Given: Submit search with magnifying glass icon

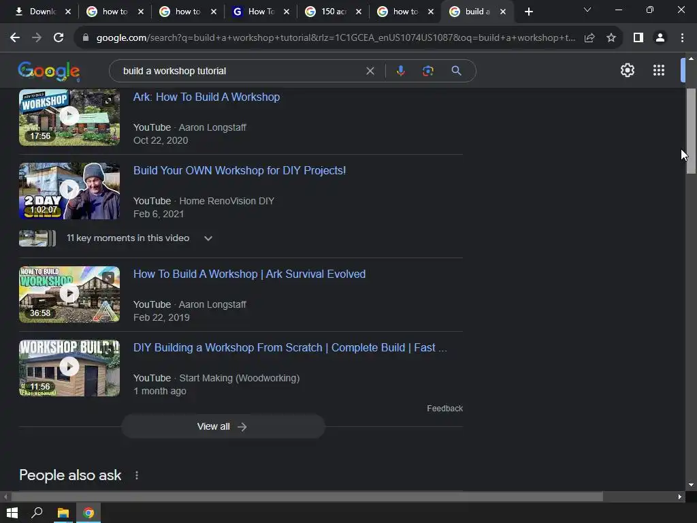Looking at the screenshot, I should (x=456, y=71).
